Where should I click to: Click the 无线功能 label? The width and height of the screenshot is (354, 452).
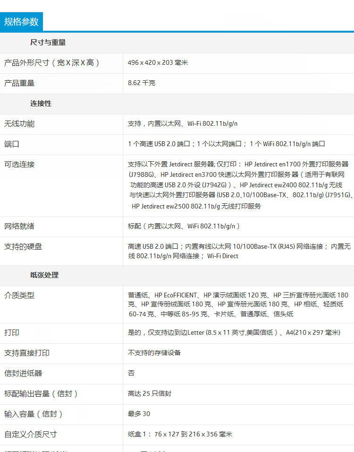point(19,124)
